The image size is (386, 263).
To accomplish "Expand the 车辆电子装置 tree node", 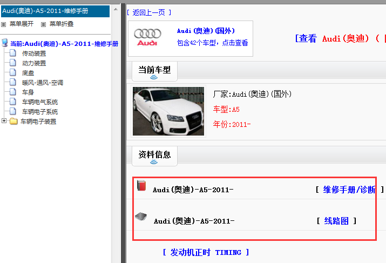I will (4, 120).
